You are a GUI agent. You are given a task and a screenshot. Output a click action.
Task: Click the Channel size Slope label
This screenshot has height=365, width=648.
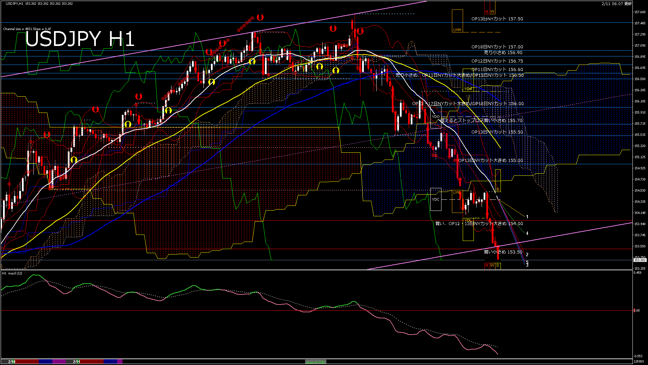27,29
